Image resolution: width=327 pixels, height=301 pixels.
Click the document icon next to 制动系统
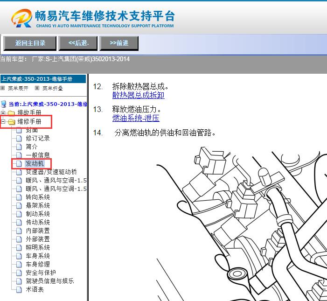coord(19,214)
